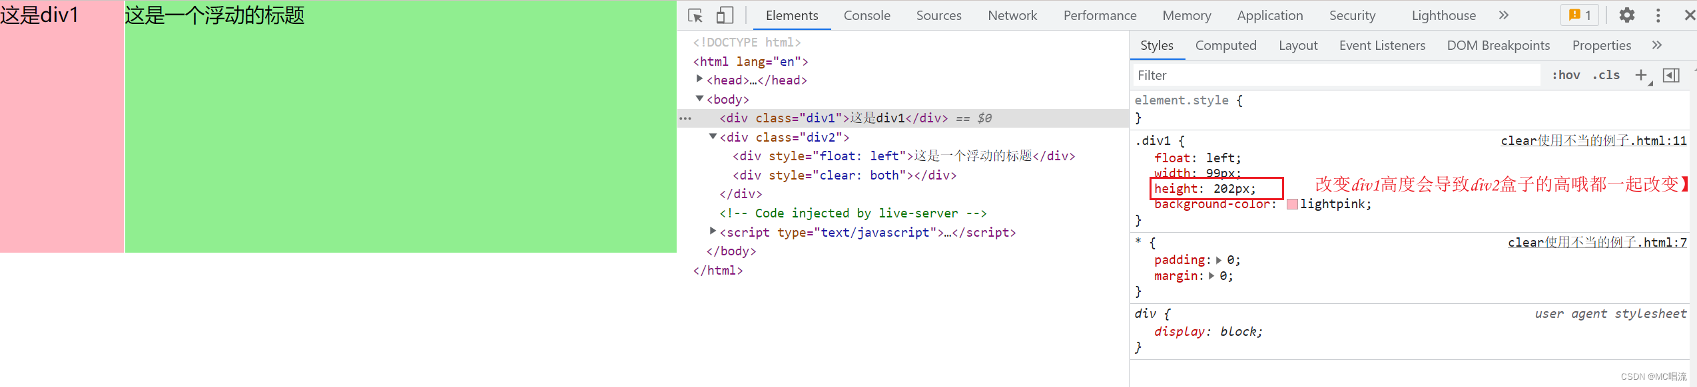1697x387 pixels.
Task: Collapse the div class div2 node
Action: click(x=713, y=136)
